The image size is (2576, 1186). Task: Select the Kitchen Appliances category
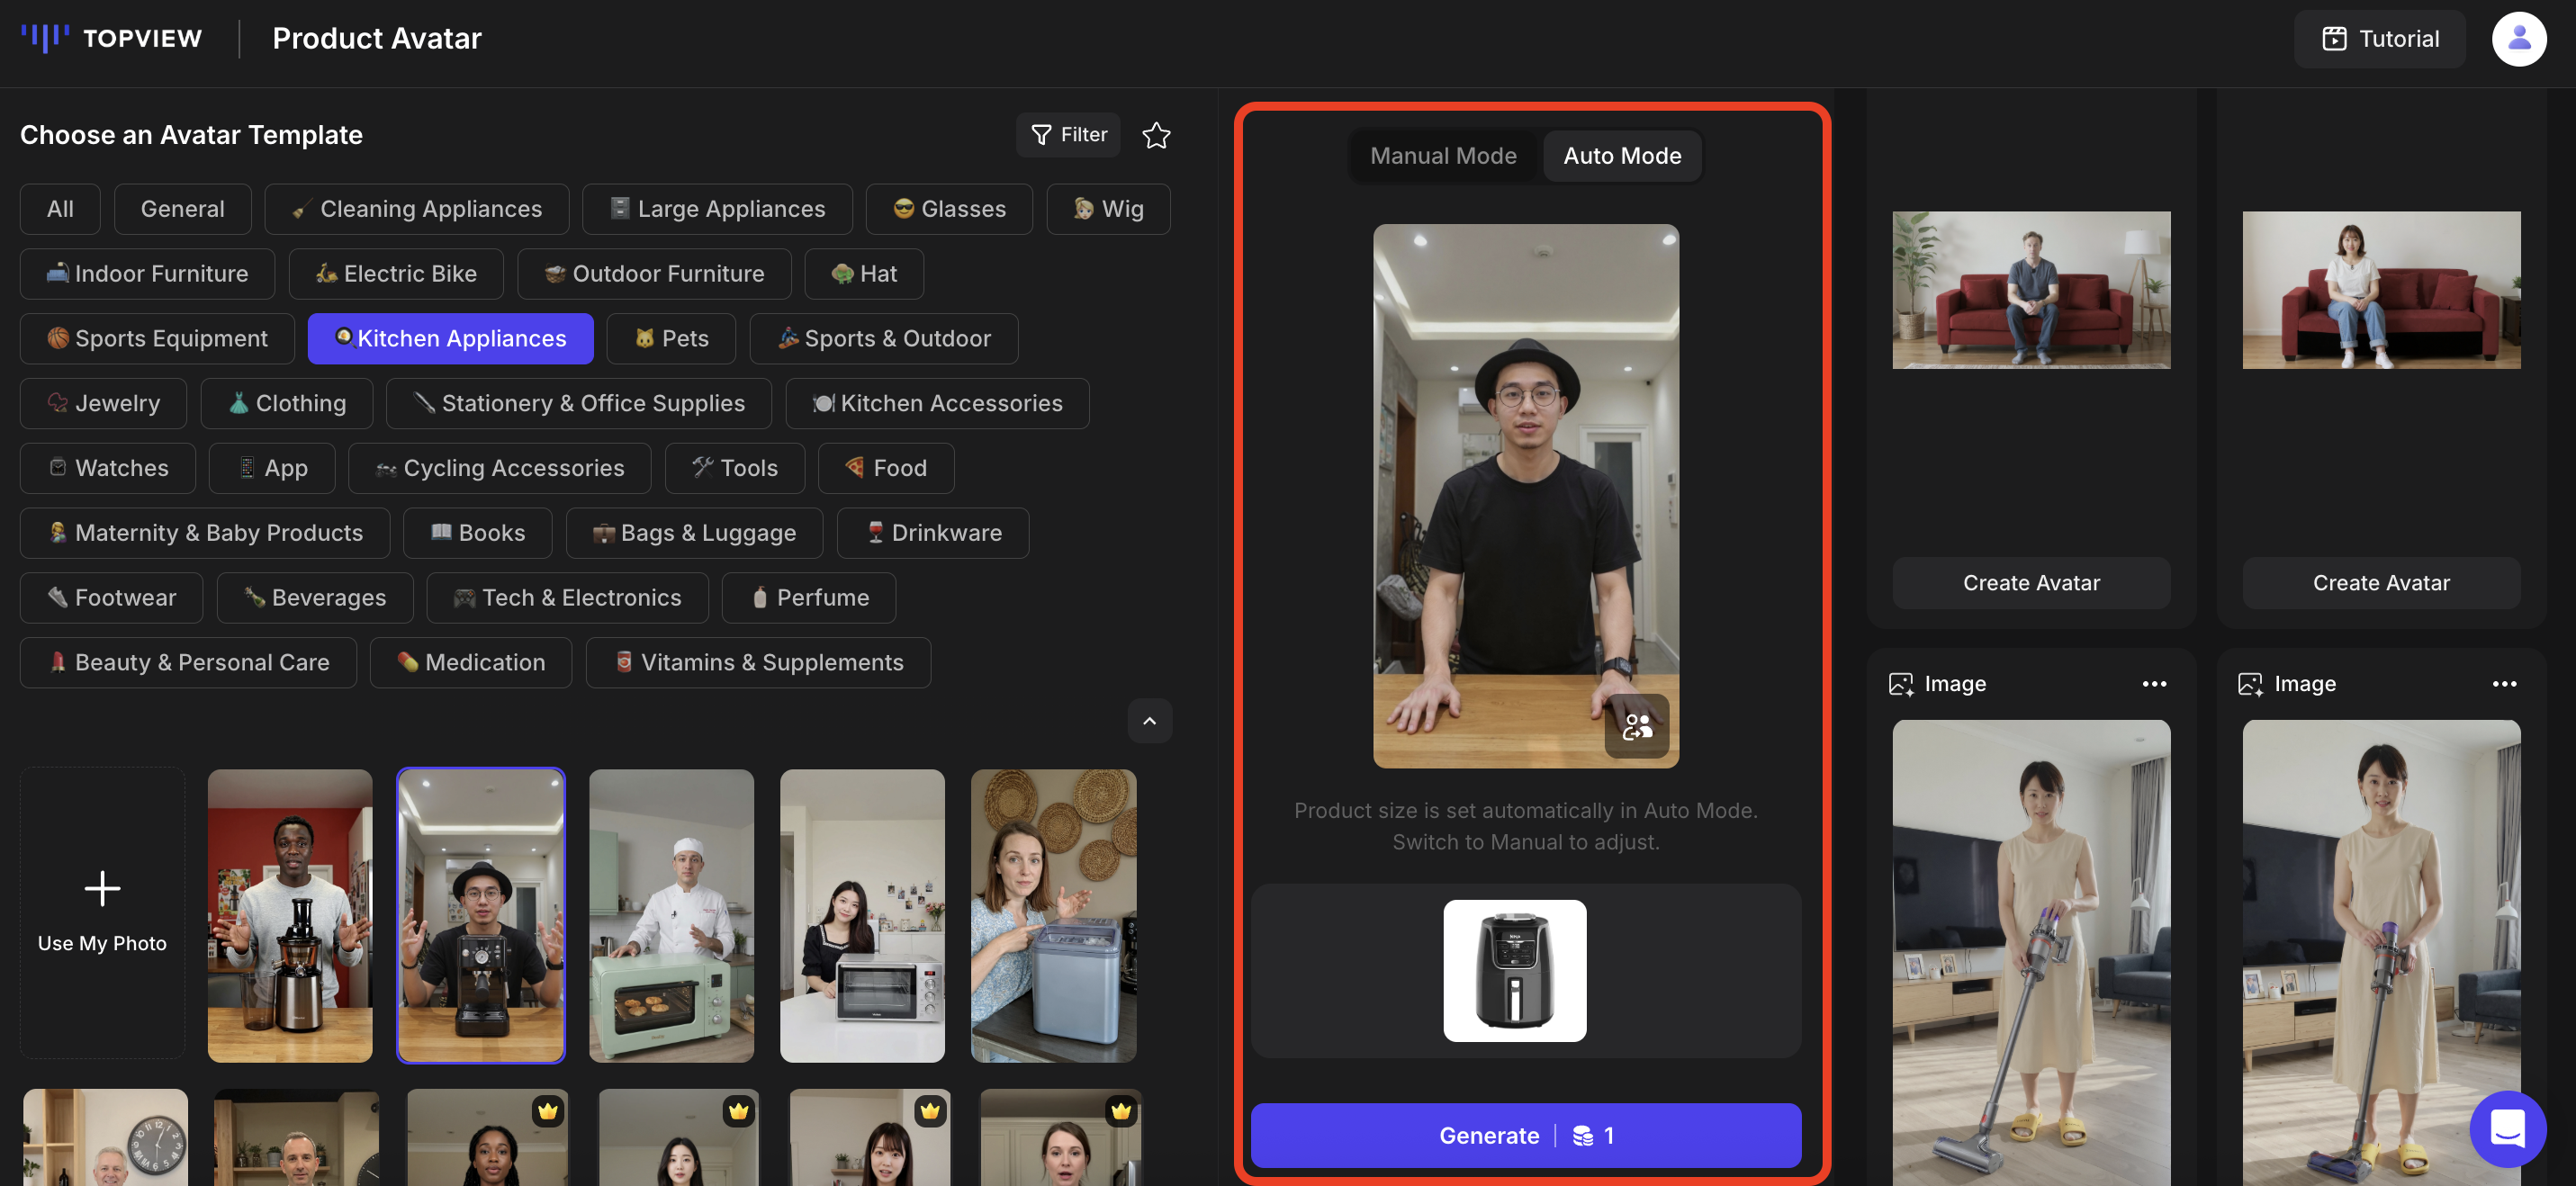tap(450, 339)
